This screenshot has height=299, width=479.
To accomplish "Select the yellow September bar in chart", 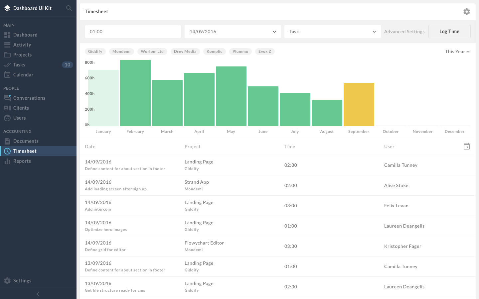I will [359, 105].
